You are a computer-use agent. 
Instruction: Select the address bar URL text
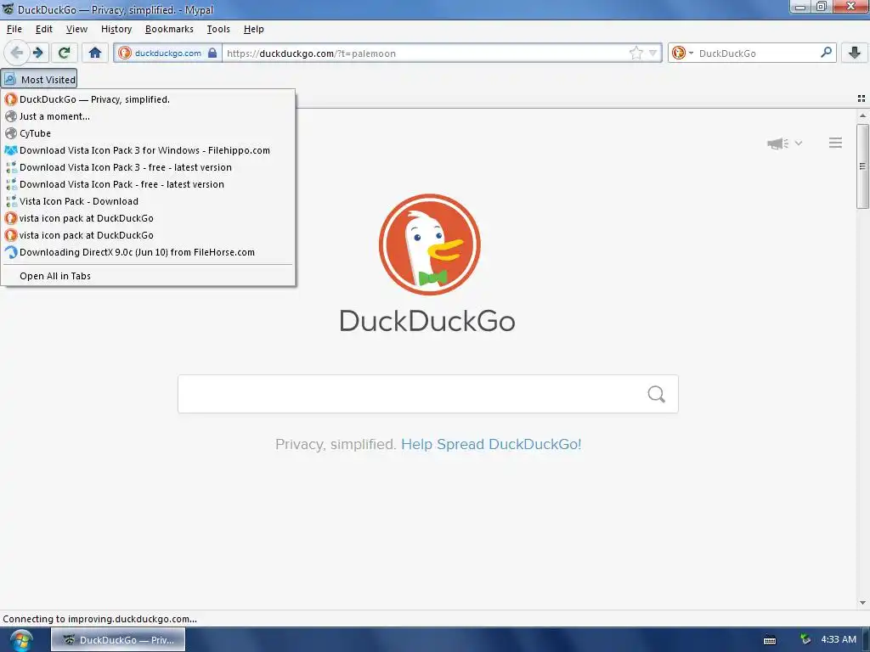click(x=311, y=53)
